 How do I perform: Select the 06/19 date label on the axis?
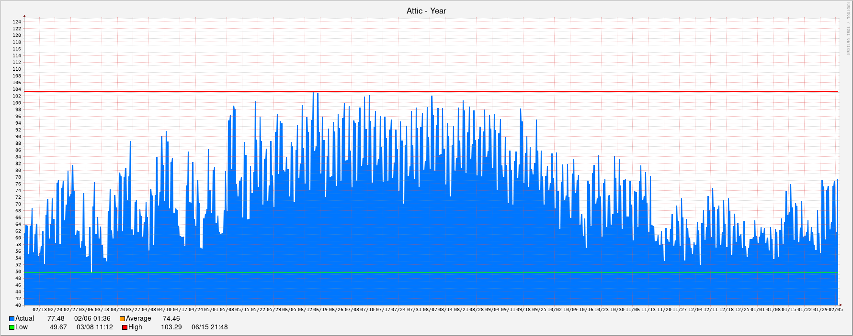(321, 310)
